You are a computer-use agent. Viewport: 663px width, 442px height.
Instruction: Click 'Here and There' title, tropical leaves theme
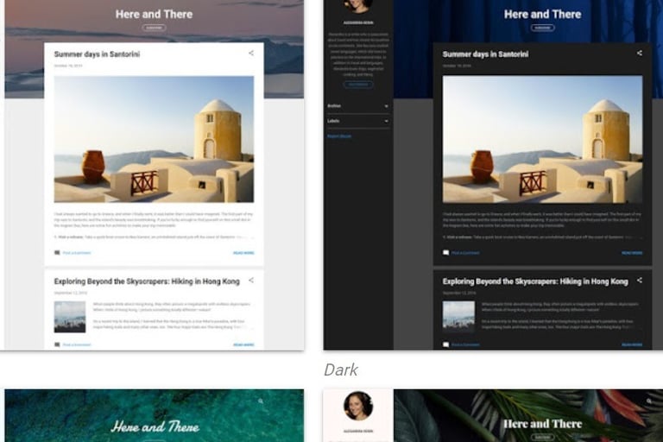tap(542, 424)
